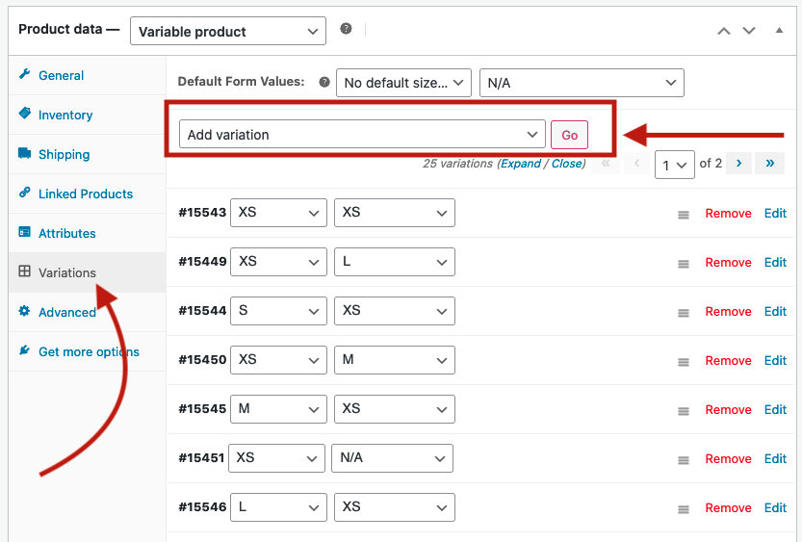Edit variation #15546

click(775, 507)
